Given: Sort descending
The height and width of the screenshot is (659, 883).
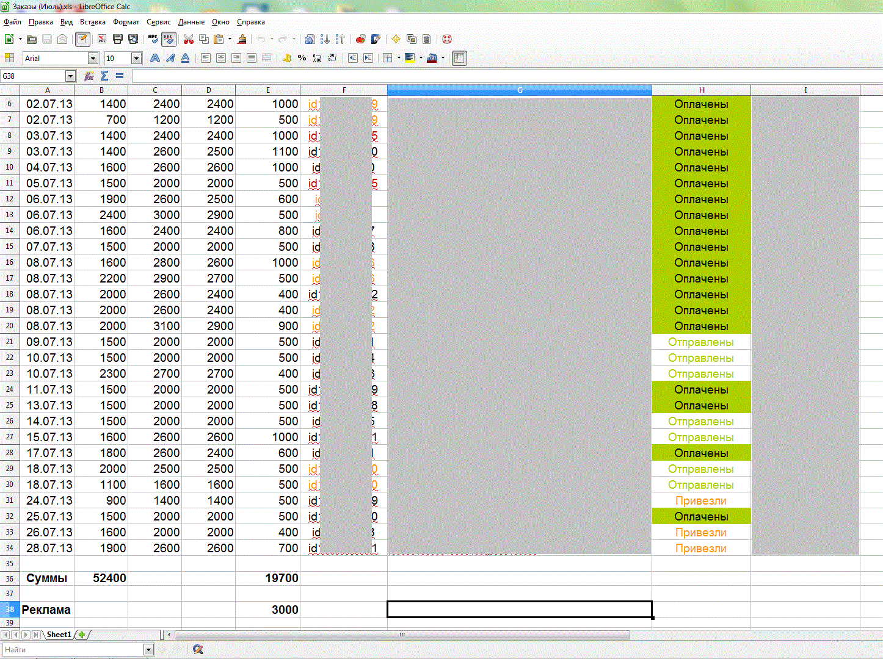Looking at the screenshot, I should coord(340,39).
